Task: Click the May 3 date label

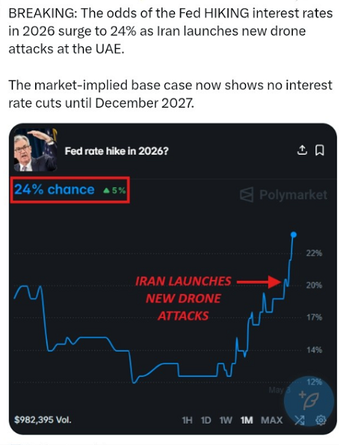Action: 280,390
